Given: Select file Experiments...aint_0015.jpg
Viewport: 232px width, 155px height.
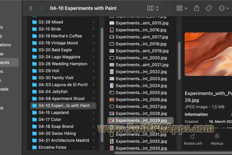Looking at the screenshot, I should (x=140, y=23).
